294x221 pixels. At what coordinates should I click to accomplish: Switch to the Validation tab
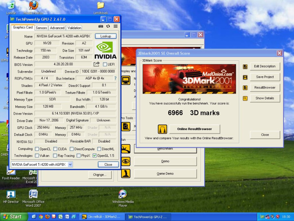point(74,28)
